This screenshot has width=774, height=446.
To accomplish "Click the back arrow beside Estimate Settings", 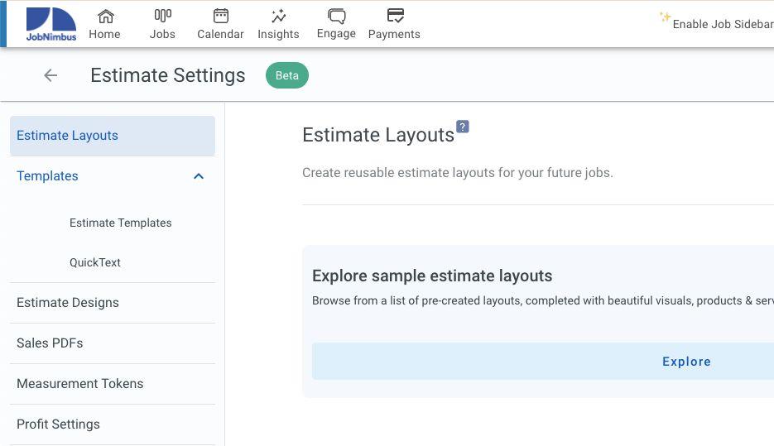I will [50, 75].
